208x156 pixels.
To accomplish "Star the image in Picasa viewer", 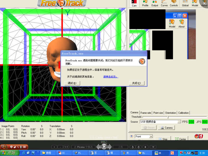I will (x=145, y=147).
